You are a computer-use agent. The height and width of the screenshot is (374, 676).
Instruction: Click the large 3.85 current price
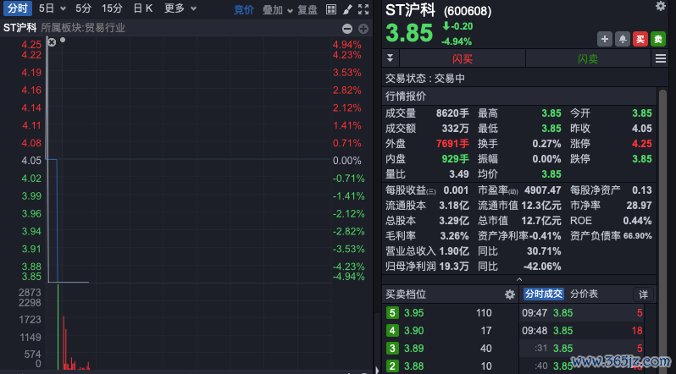pyautogui.click(x=409, y=33)
